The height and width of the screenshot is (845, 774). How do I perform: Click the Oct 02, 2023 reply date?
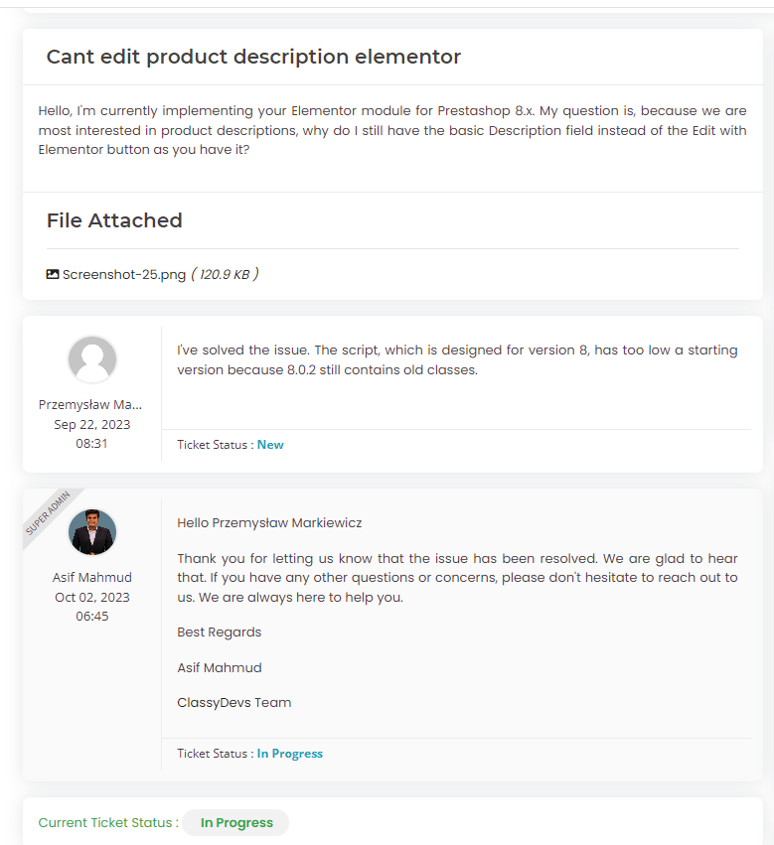(92, 598)
